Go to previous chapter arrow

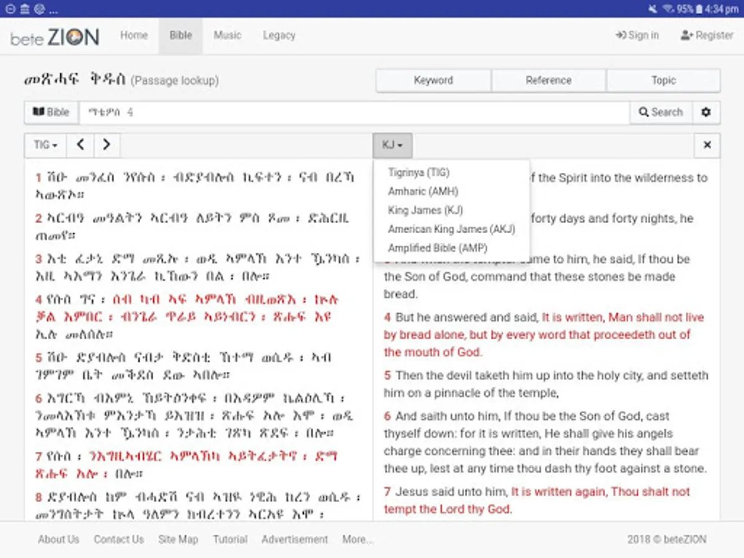80,145
